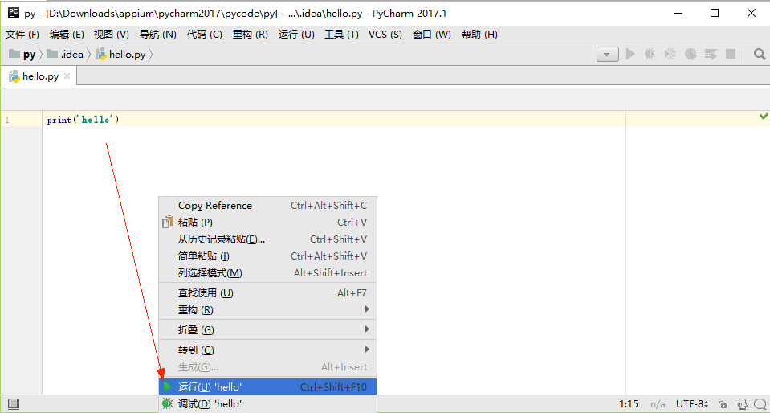Open the 帮助 (H) menu
This screenshot has height=413, width=770.
point(479,35)
